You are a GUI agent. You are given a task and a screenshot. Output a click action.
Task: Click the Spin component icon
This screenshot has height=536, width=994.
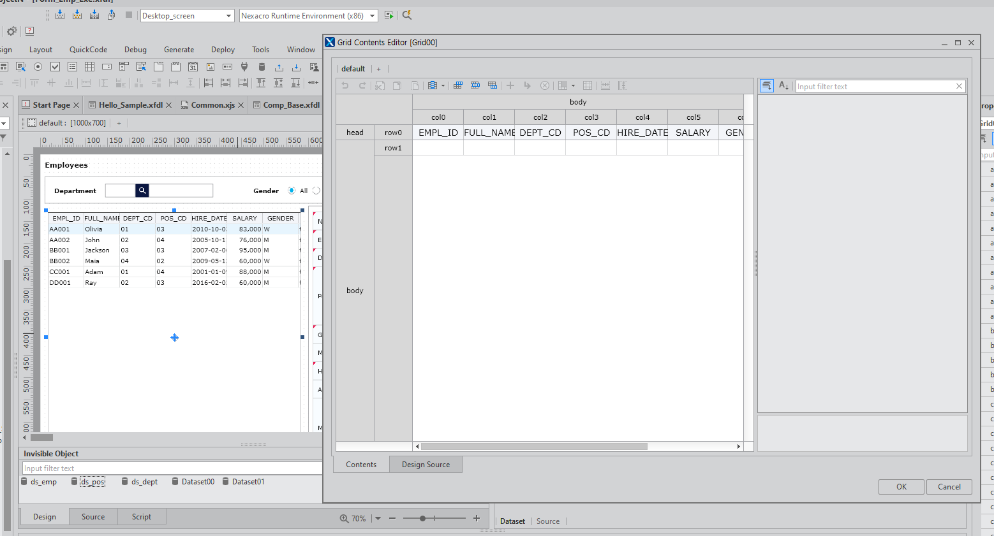107,66
